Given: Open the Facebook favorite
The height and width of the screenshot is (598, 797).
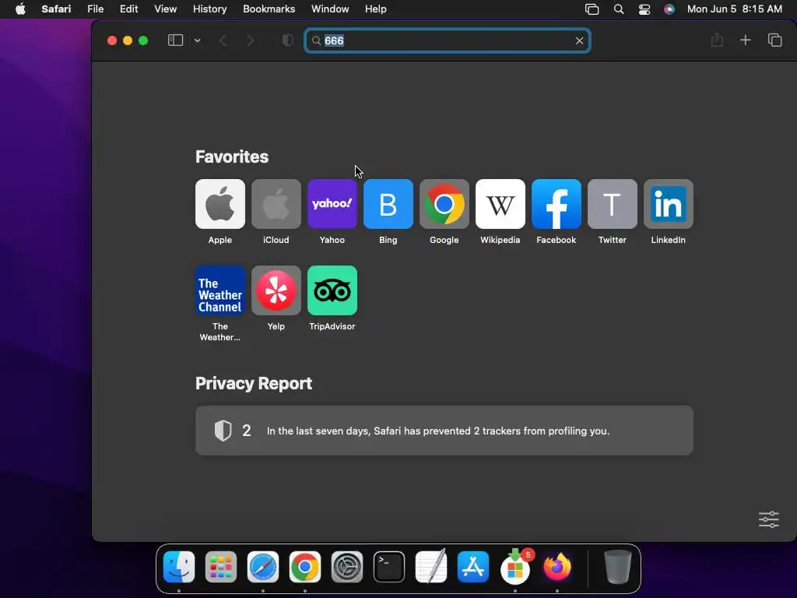Looking at the screenshot, I should (556, 204).
